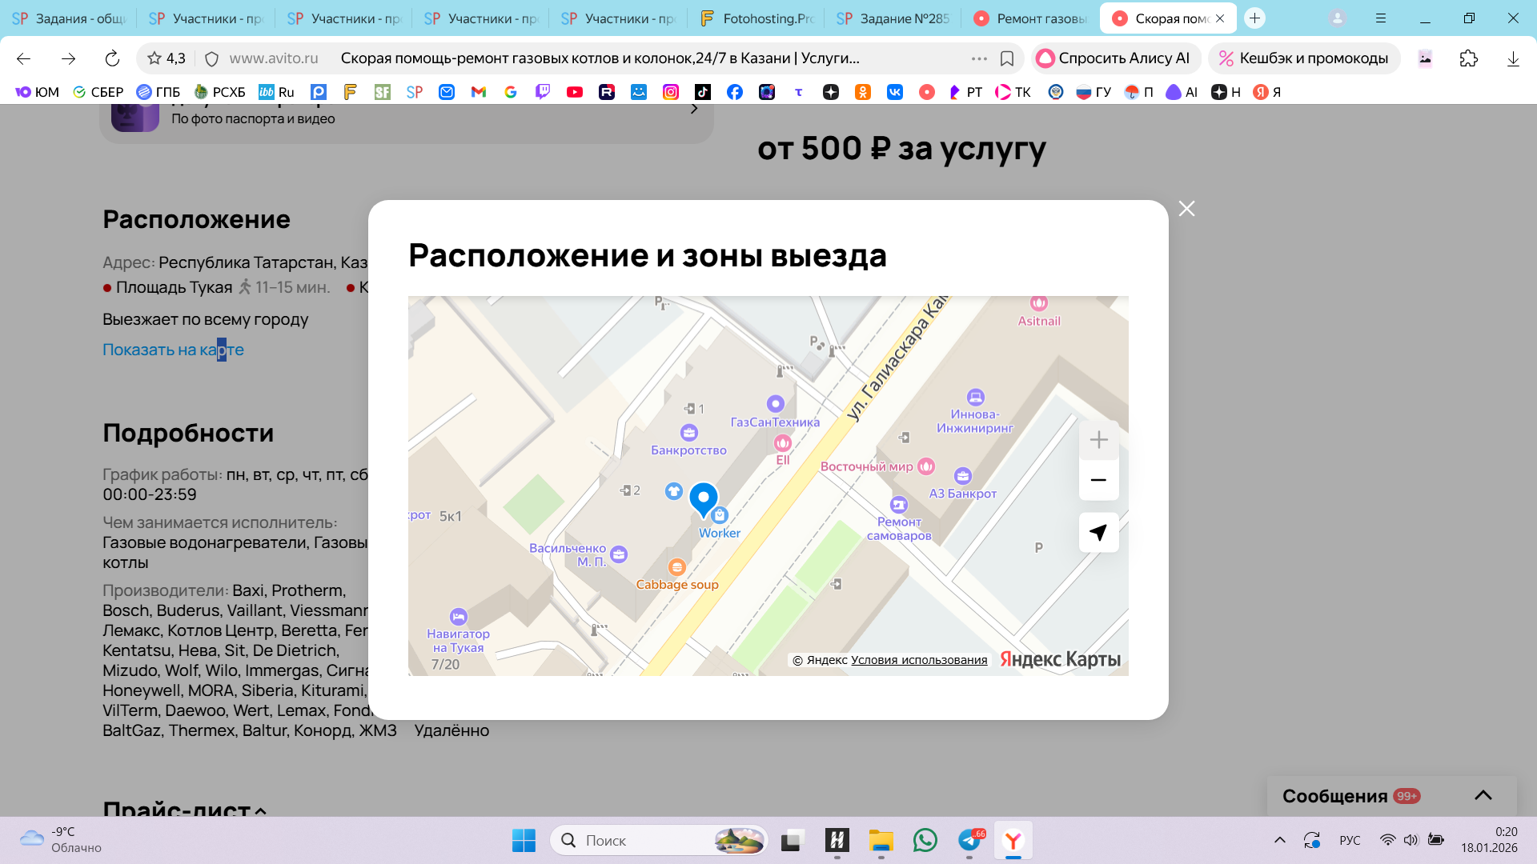The image size is (1537, 864).
Task: Open downloads arrow icon in toolbar
Action: pyautogui.click(x=1512, y=58)
